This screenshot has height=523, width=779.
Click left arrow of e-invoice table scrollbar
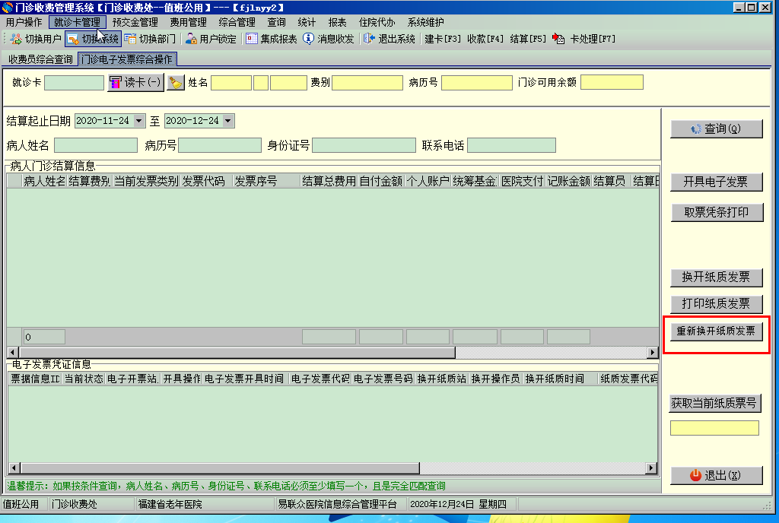14,468
